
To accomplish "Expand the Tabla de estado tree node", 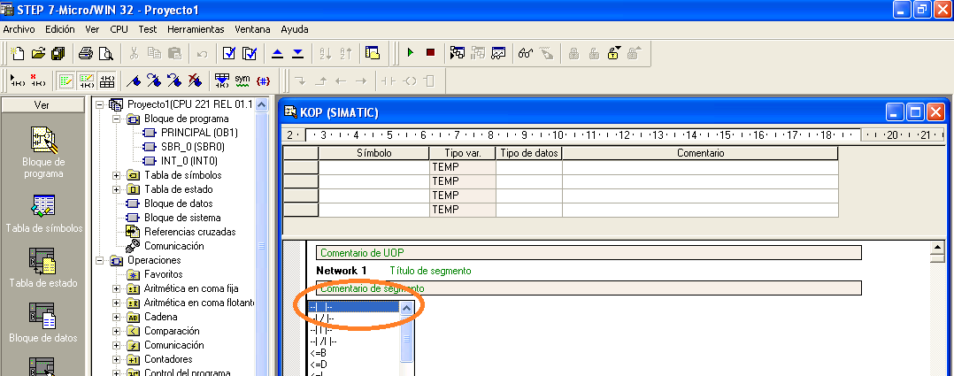I will point(117,189).
